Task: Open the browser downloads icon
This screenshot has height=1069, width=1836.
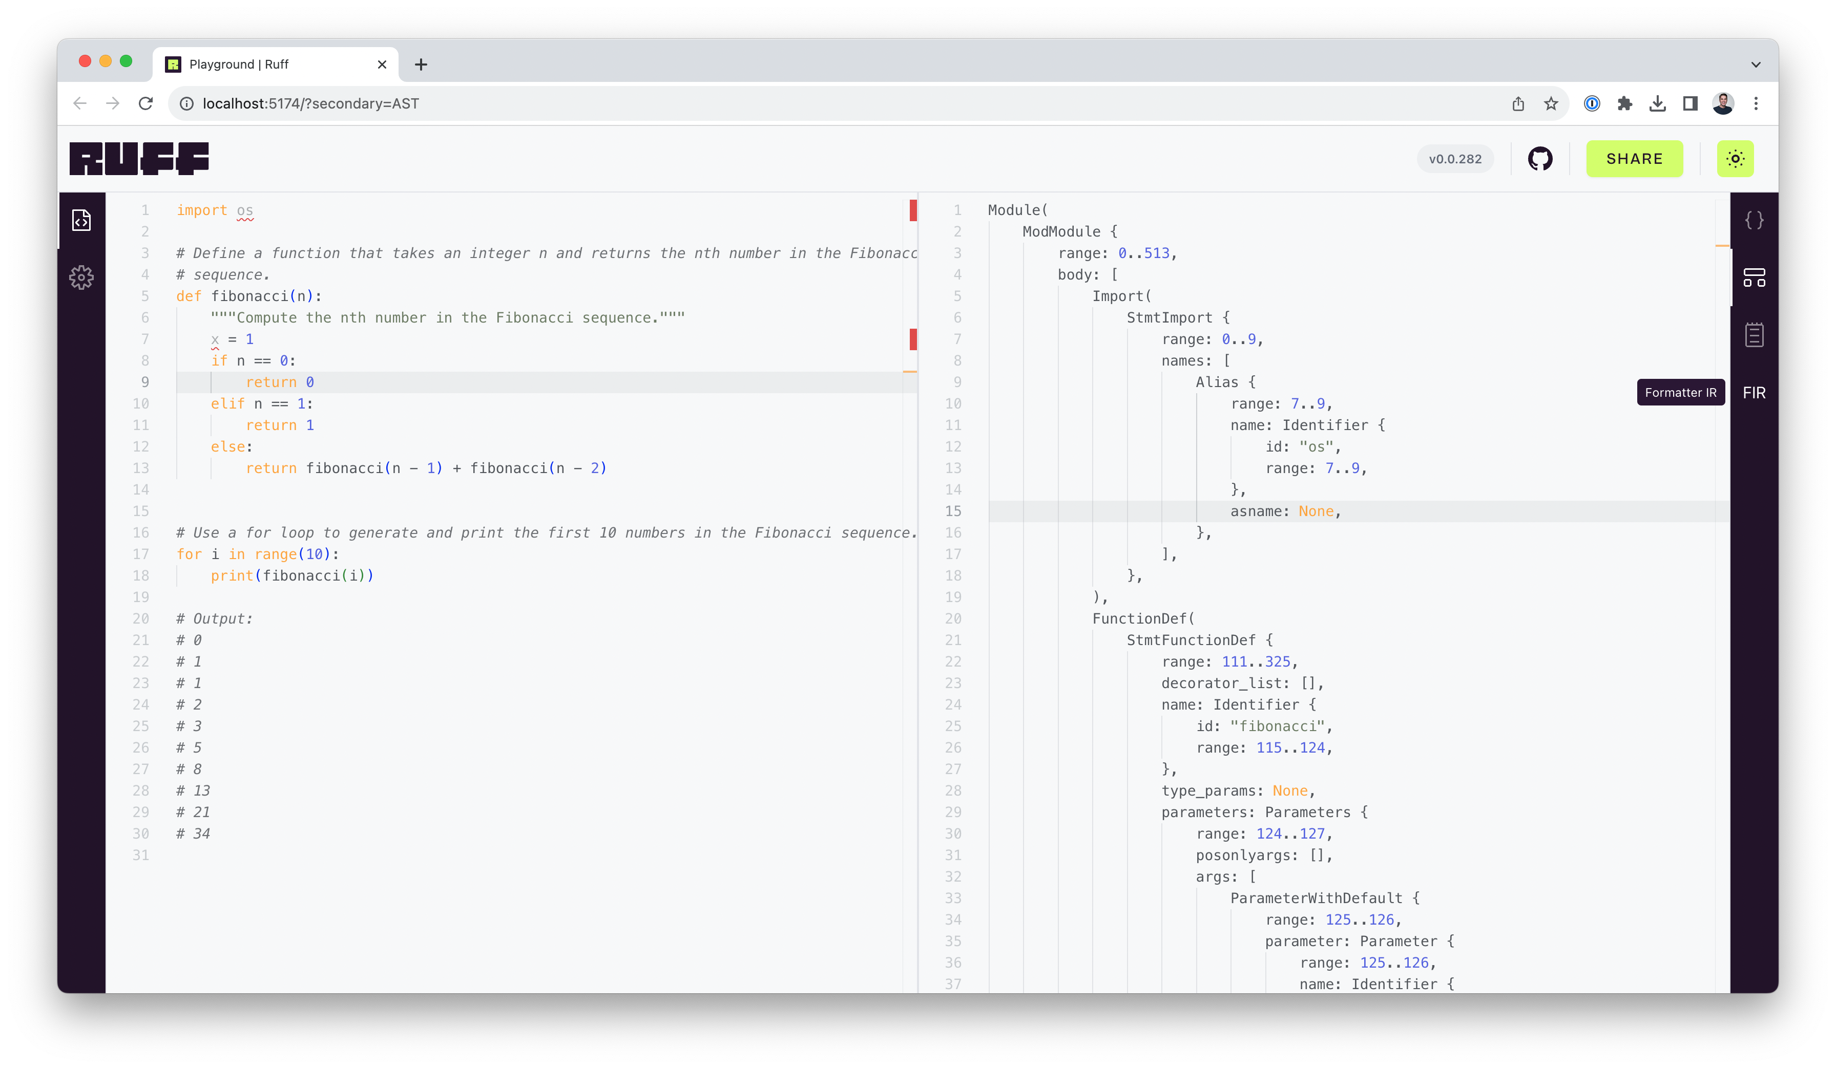Action: [x=1657, y=103]
